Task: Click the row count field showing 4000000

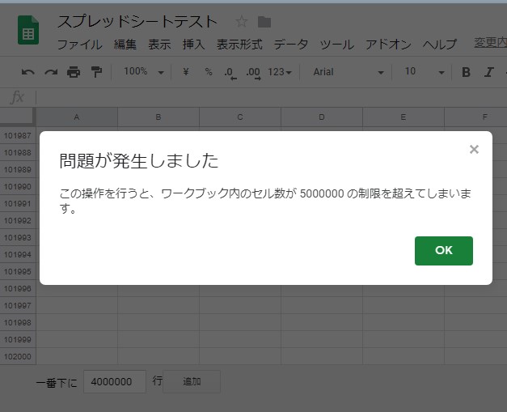Action: pyautogui.click(x=114, y=381)
